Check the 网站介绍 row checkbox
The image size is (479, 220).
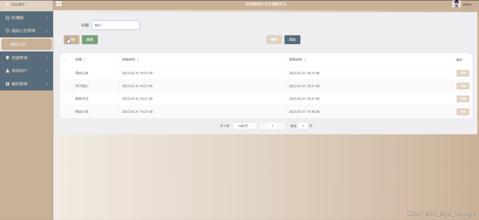(x=64, y=112)
